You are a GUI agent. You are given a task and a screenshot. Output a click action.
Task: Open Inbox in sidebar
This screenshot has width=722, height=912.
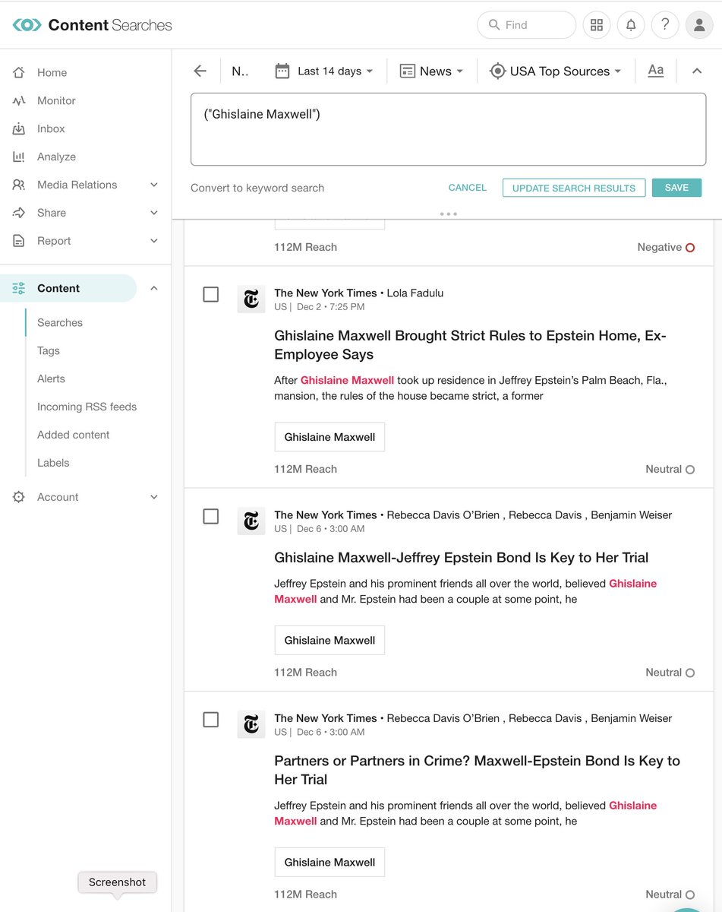(x=51, y=128)
